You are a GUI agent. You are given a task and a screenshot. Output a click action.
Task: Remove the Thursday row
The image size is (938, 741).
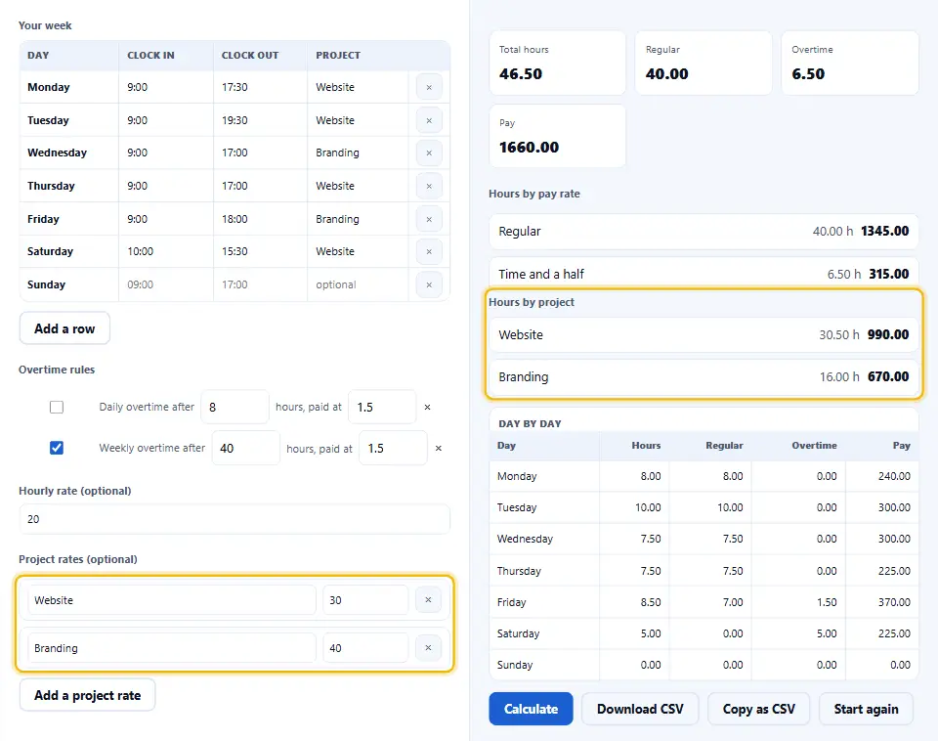click(x=429, y=186)
